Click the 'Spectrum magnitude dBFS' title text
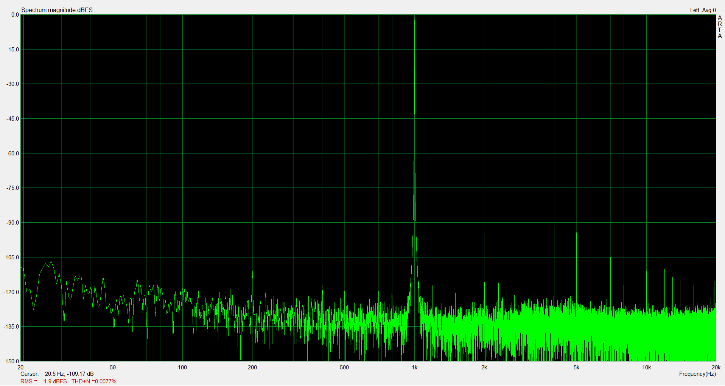 pos(57,10)
